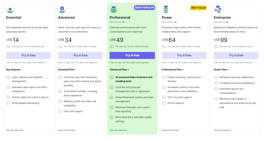The height and width of the screenshot is (141, 265).
Task: Show info for 24/7 live chat support
Action: tap(164, 97)
